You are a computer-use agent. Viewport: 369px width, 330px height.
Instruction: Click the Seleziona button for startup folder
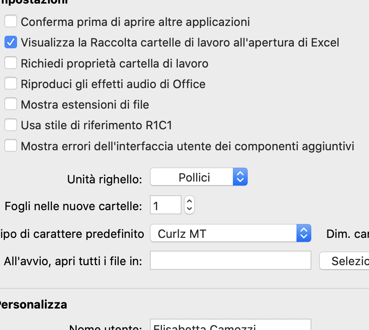[x=344, y=261]
